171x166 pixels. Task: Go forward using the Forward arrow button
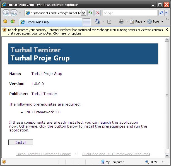tap(14, 13)
